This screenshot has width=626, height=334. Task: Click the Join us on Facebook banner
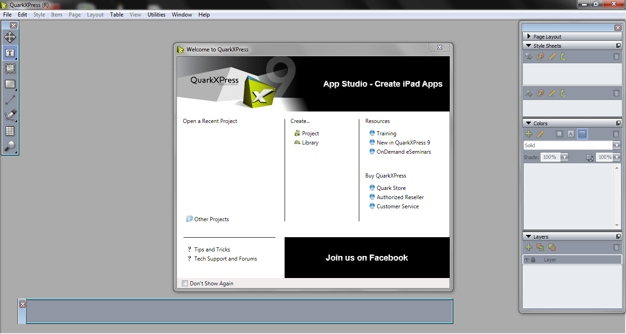[367, 257]
